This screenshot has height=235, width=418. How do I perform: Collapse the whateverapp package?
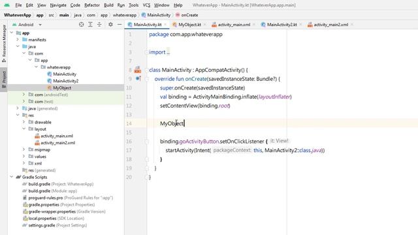coord(37,67)
